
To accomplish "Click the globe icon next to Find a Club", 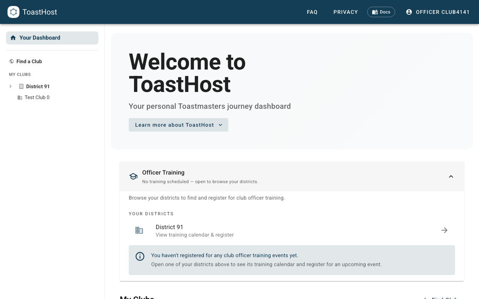I will [x=12, y=61].
